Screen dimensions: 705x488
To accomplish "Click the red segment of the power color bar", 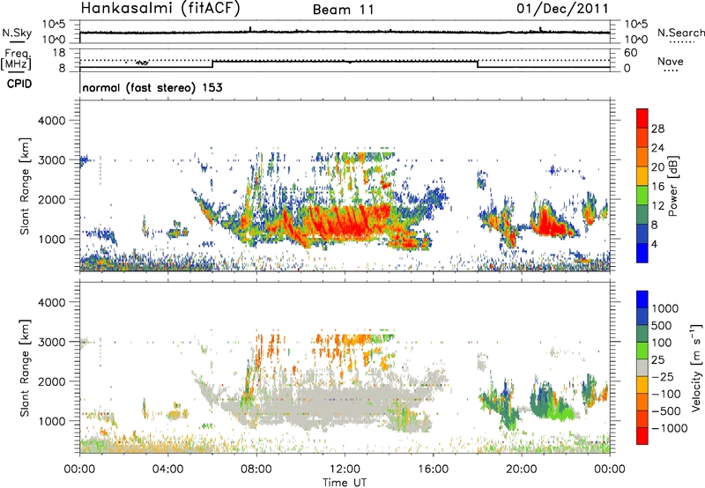I will 642,119.
